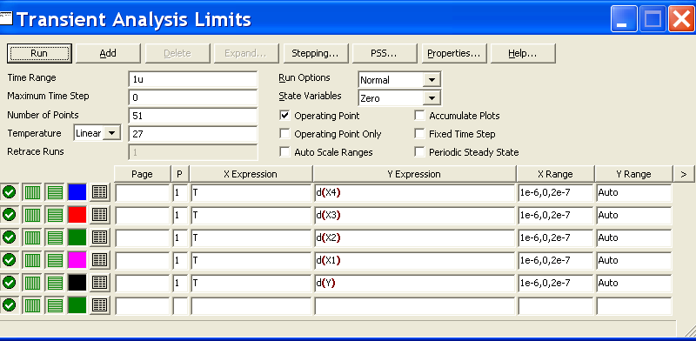Click the numeric output table icon in the d(Y) row

tap(100, 283)
